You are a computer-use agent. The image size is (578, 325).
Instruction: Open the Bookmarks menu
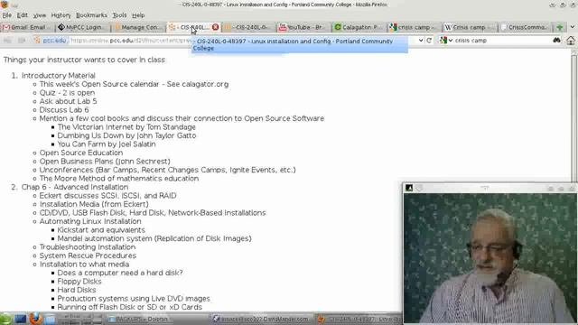click(91, 15)
